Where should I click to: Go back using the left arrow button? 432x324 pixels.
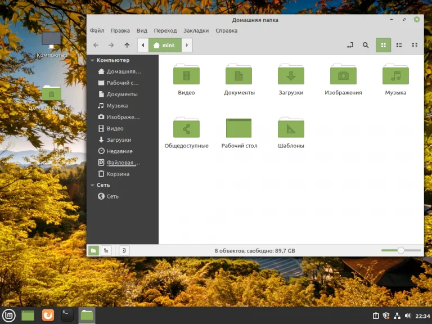click(96, 46)
